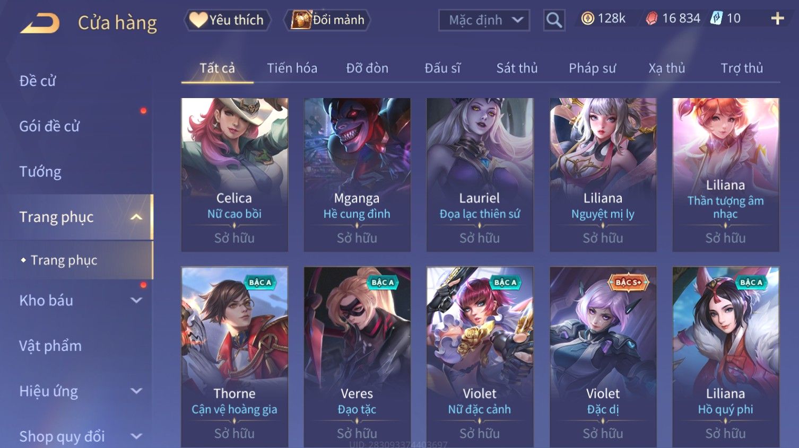Click the back arrow icon

click(x=40, y=23)
